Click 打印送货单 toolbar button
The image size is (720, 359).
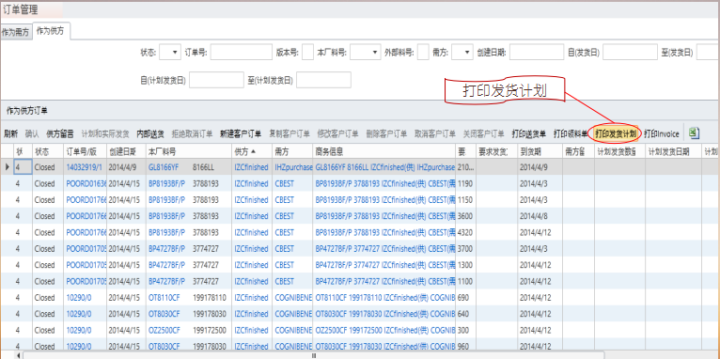pyautogui.click(x=529, y=133)
